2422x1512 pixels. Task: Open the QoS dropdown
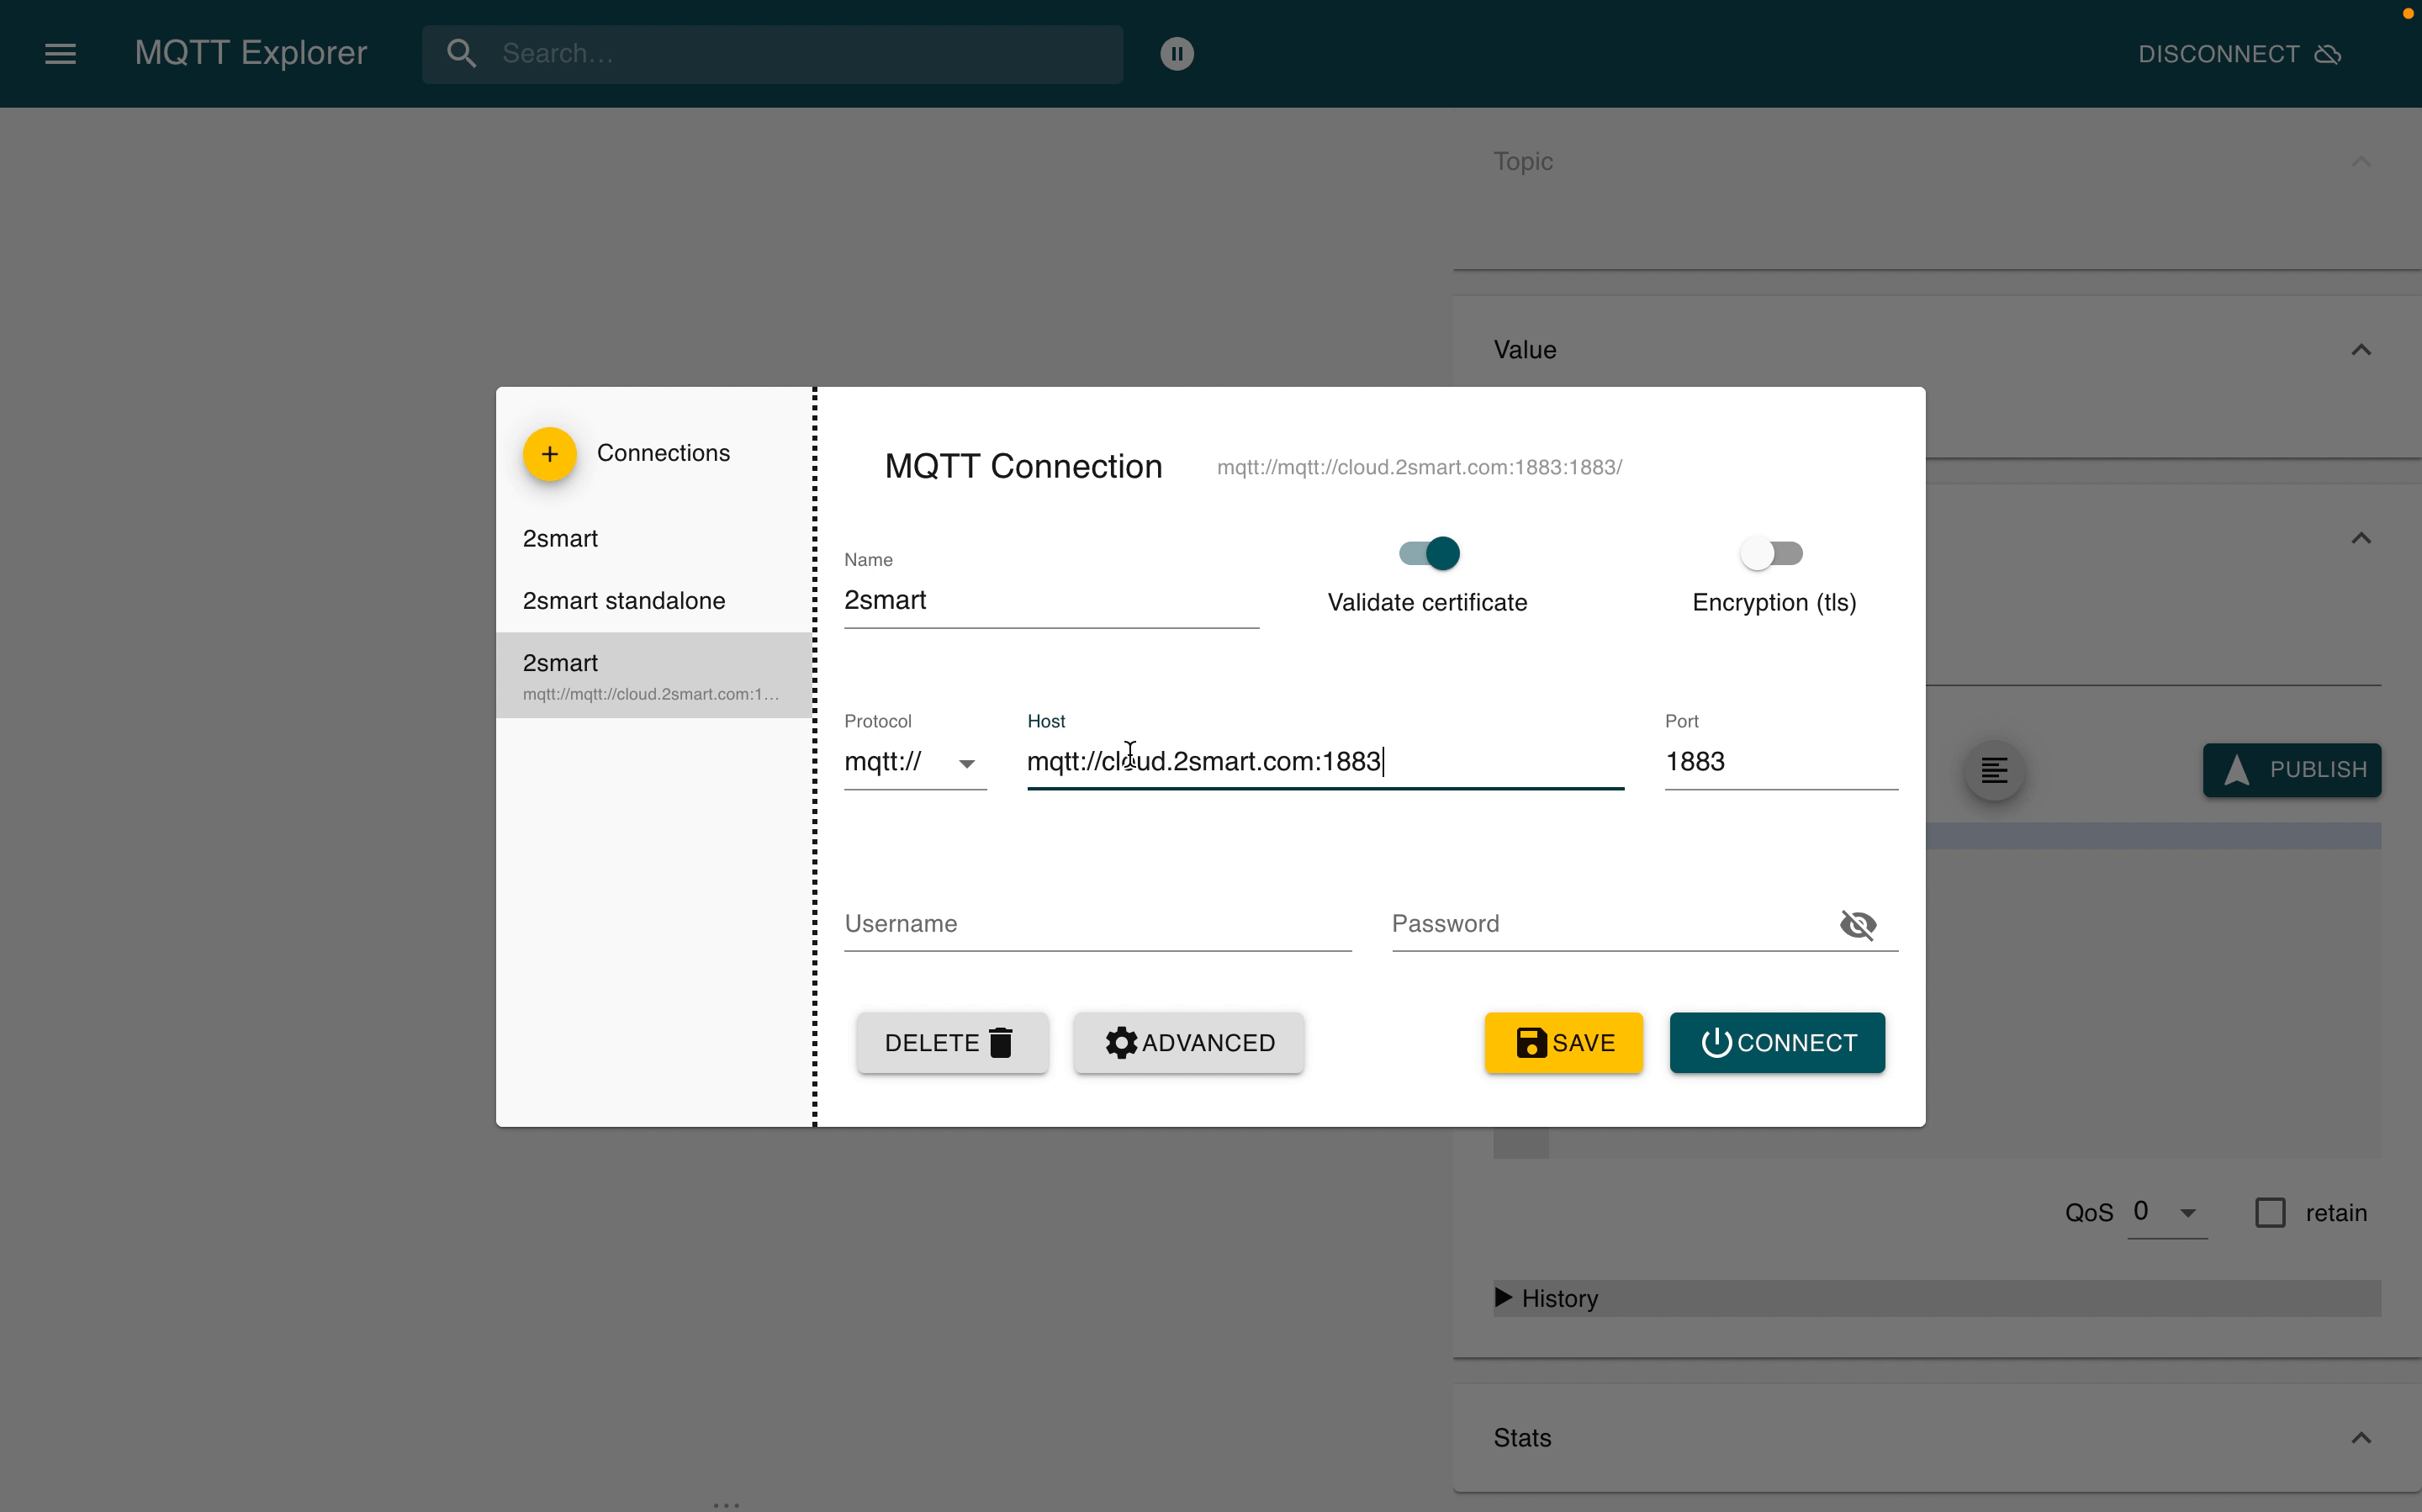coord(2166,1212)
